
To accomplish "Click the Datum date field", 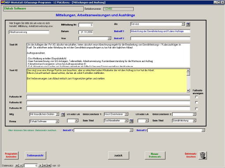I will 86,32.
